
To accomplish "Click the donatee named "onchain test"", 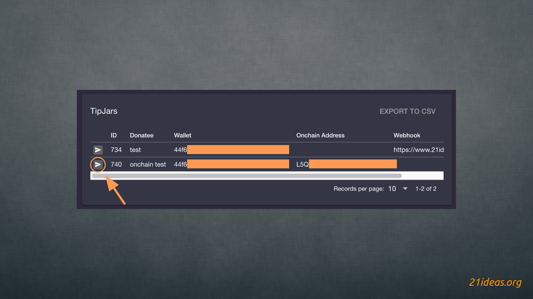I will tap(148, 164).
